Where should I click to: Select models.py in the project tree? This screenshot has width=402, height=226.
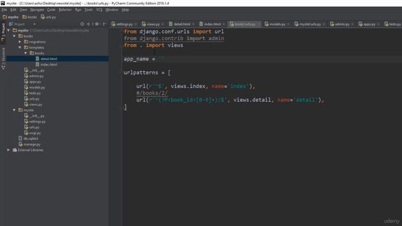(35, 87)
